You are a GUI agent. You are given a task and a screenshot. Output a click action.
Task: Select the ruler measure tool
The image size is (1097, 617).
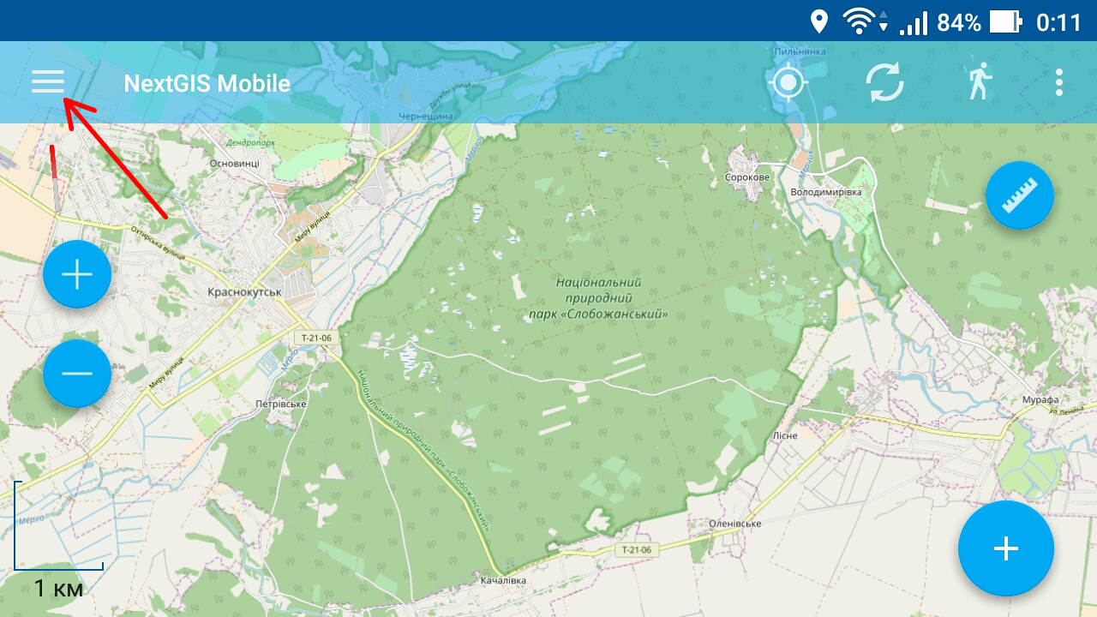coord(1019,195)
